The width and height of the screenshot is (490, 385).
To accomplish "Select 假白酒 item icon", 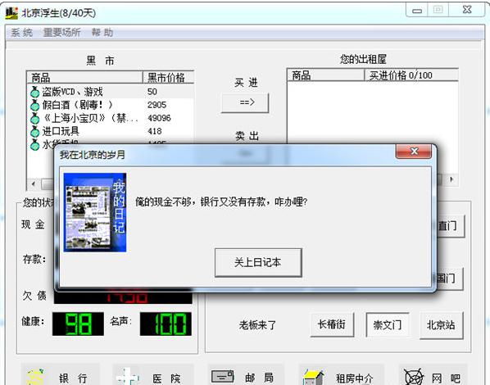I will pyautogui.click(x=34, y=105).
